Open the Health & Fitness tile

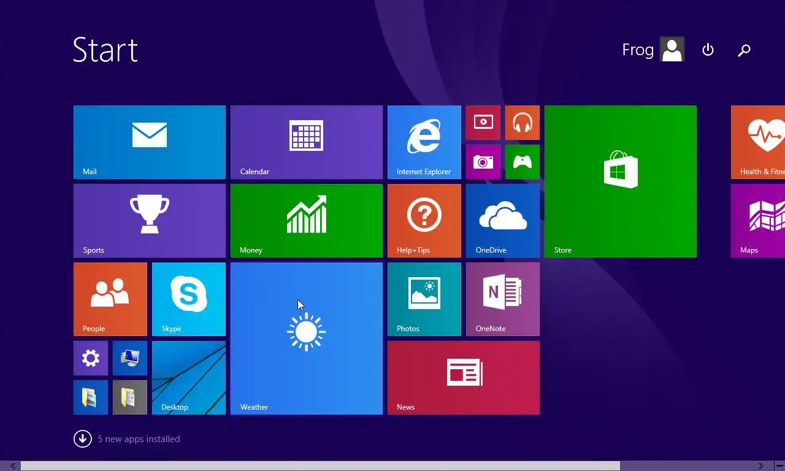tap(758, 142)
